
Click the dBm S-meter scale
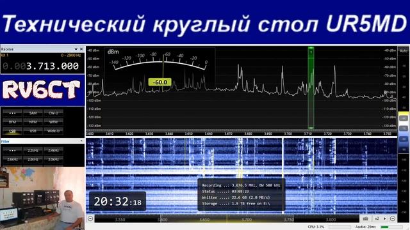click(160, 61)
